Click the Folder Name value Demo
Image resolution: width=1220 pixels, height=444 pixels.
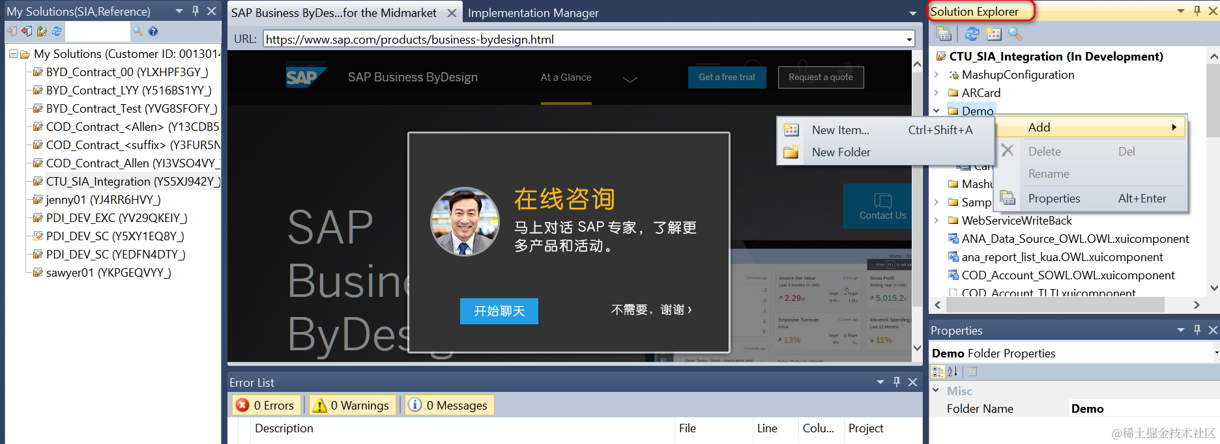[1144, 409]
